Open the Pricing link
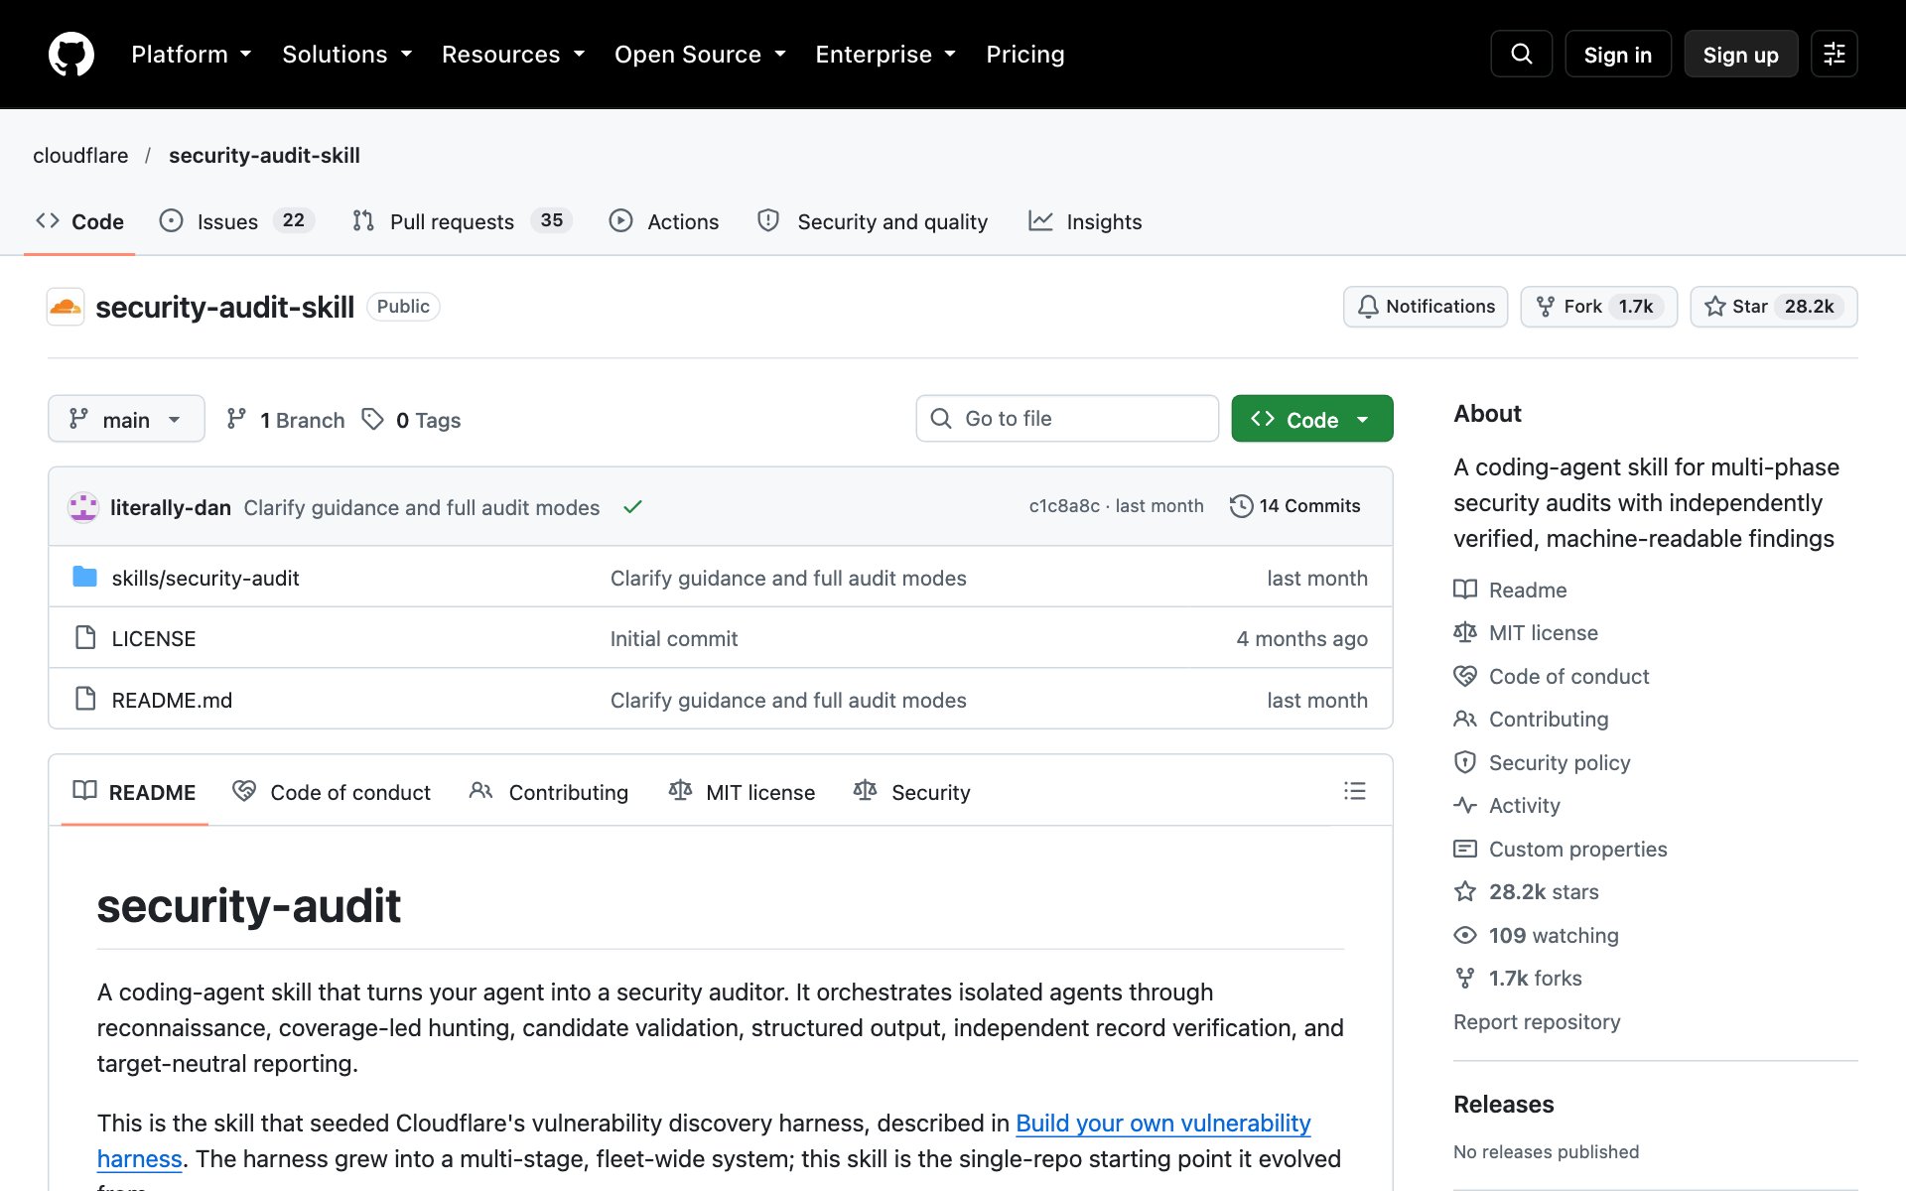The width and height of the screenshot is (1906, 1191). pos(1024,55)
